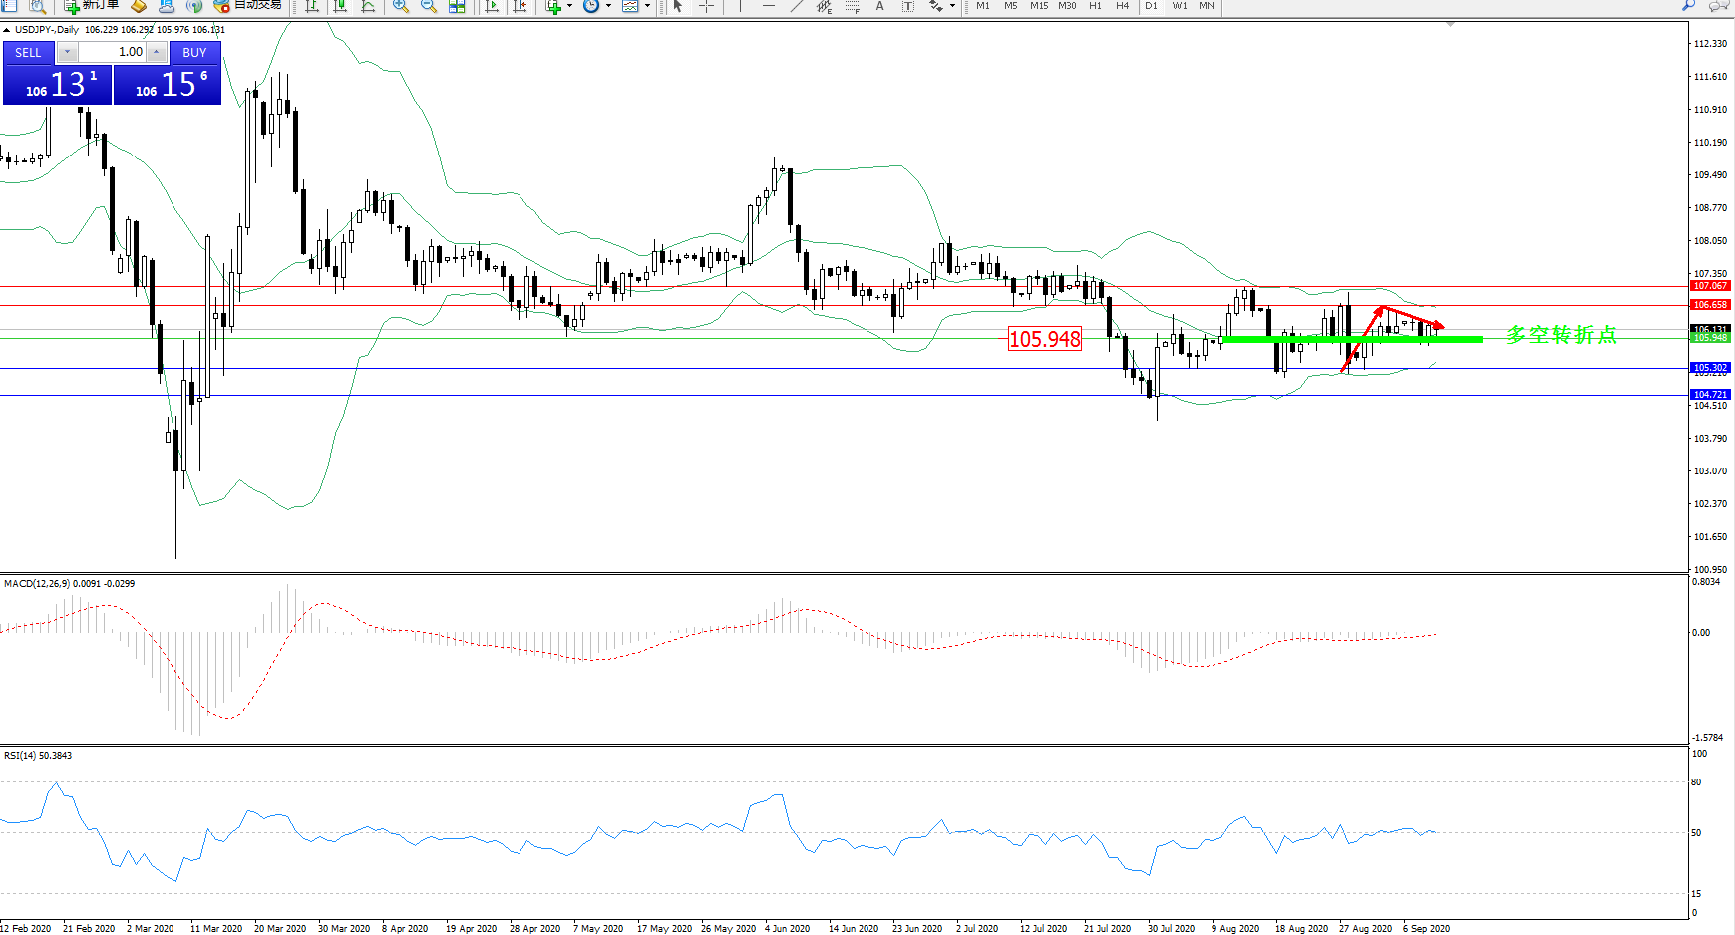Expand the indicators list dropdown arrow
Screen dimensions: 1735x935
pos(569,6)
